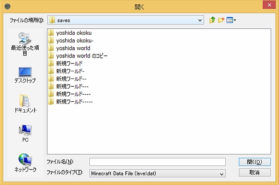Select PC in the sidebar
Viewport: 279px width, 185px height.
pos(25,133)
